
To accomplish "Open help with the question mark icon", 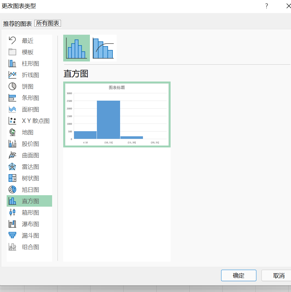I will tap(267, 6).
